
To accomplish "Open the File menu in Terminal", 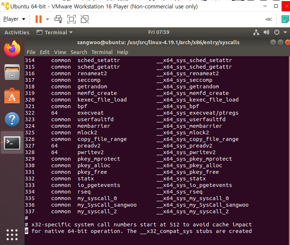I will 31,52.
